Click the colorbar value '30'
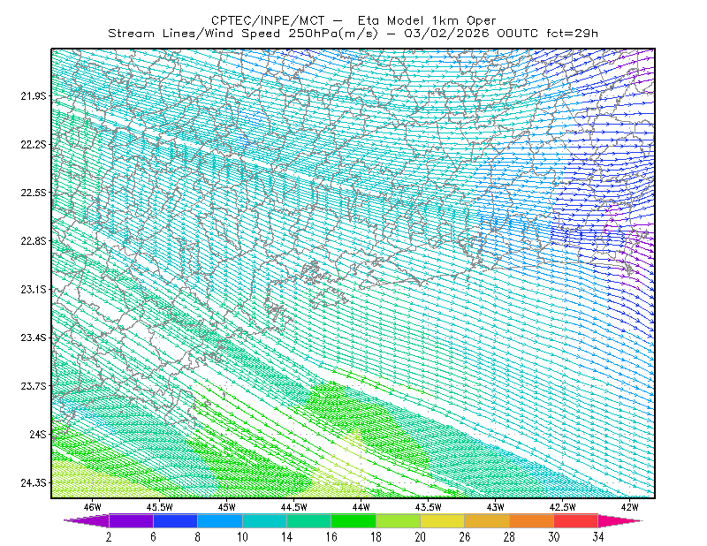 pos(554,537)
